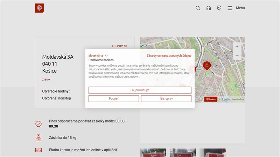The image size is (280, 157).
Task: Click the Nie, uprav button
Action: pyautogui.click(x=166, y=99)
